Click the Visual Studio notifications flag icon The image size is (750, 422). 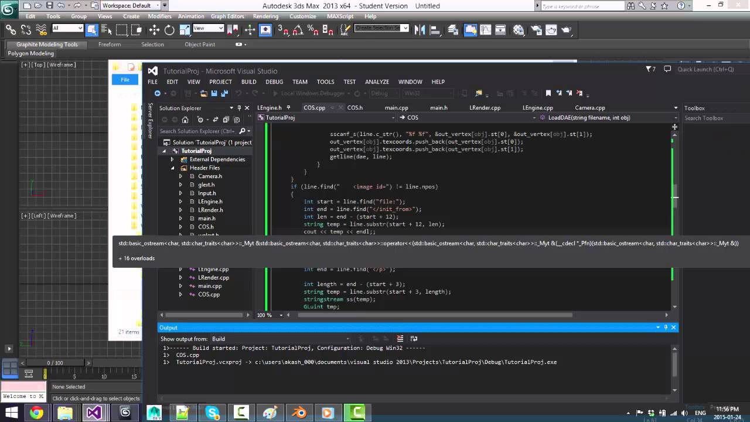[650, 69]
